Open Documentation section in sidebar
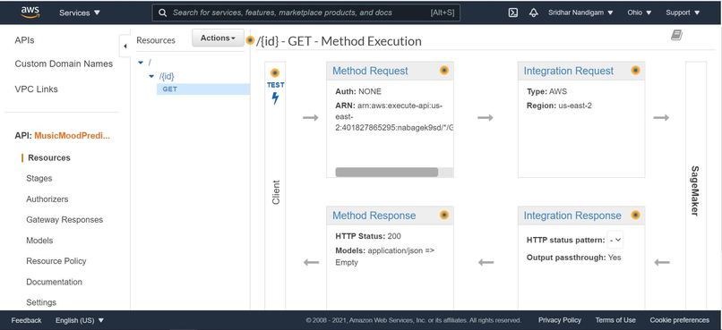 (x=54, y=282)
